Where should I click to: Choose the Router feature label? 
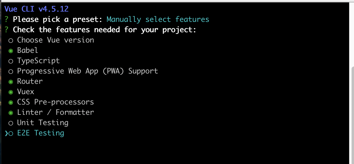click(x=30, y=81)
